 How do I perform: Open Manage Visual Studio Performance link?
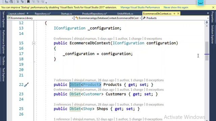(x=140, y=7)
